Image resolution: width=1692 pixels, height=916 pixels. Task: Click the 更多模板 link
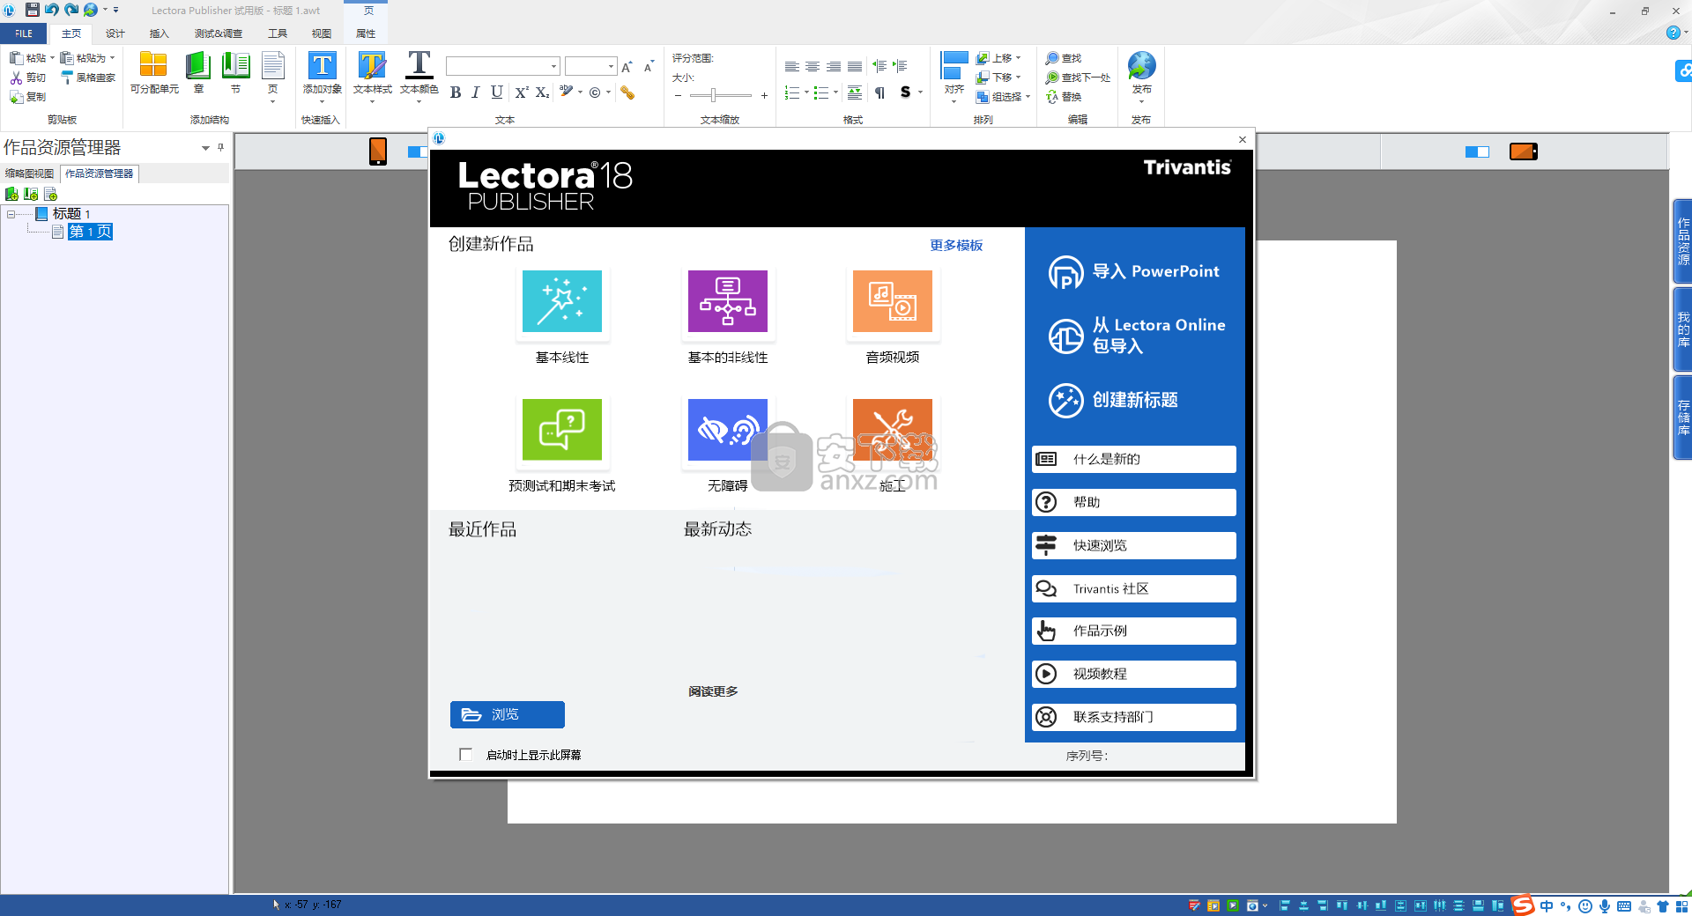[956, 246]
